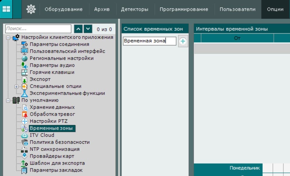The height and width of the screenshot is (176, 290).
Task: Click the Временная зона name input
Action: [149, 41]
